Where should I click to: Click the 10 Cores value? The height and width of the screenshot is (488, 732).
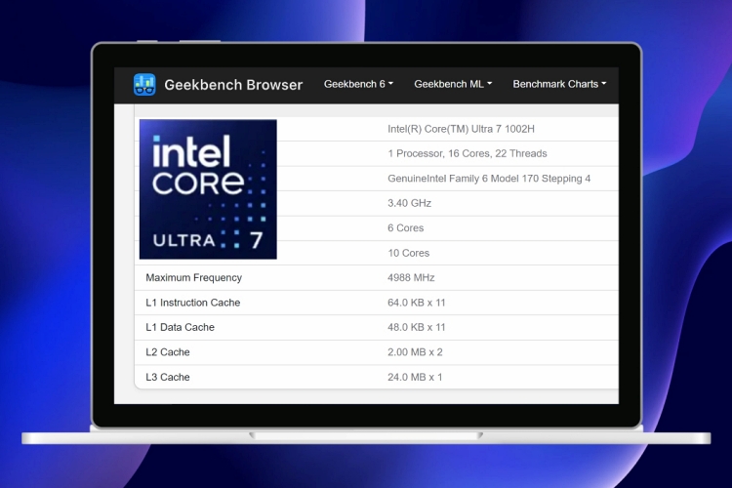pos(409,253)
